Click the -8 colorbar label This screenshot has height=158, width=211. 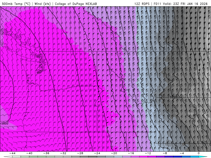point(165,153)
